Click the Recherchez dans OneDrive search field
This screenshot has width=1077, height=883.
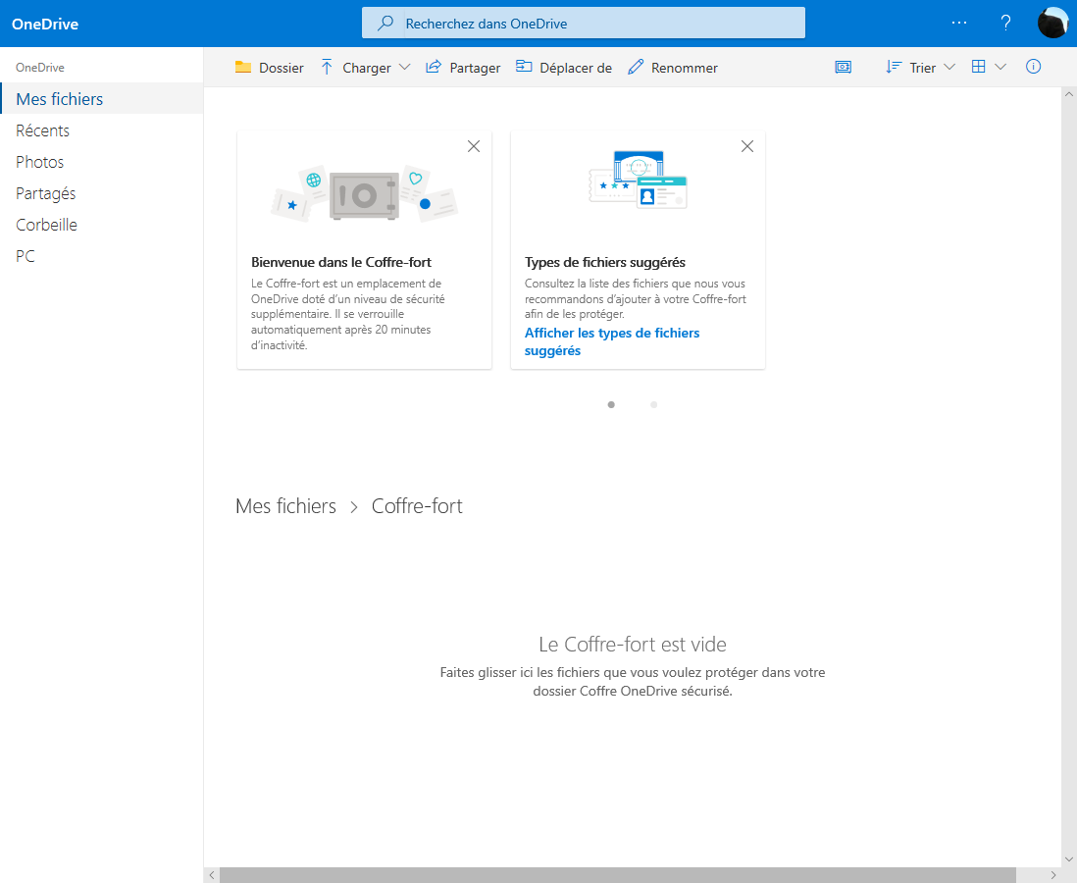pos(584,24)
